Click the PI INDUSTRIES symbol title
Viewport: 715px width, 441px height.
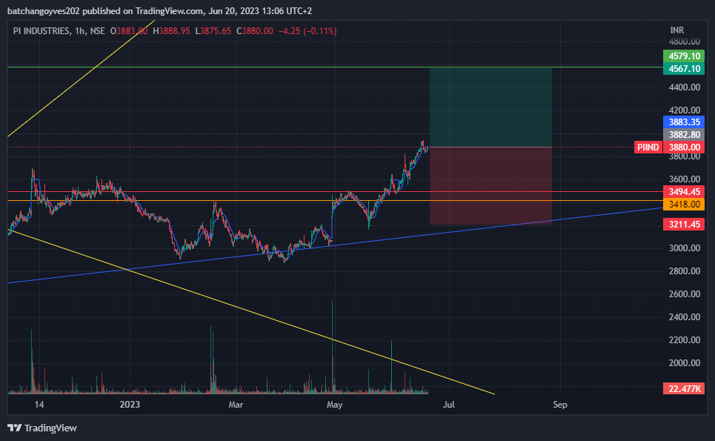tap(41, 31)
